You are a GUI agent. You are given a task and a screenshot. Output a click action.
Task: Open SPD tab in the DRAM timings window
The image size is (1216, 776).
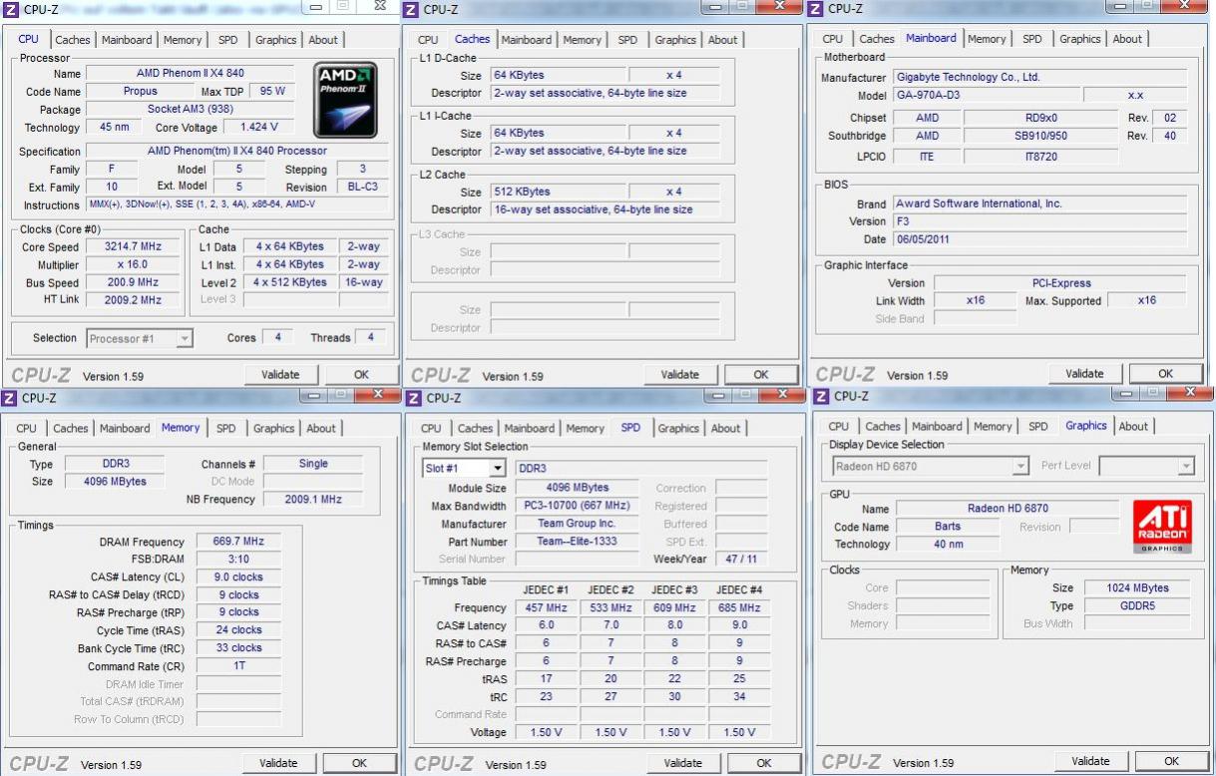225,428
